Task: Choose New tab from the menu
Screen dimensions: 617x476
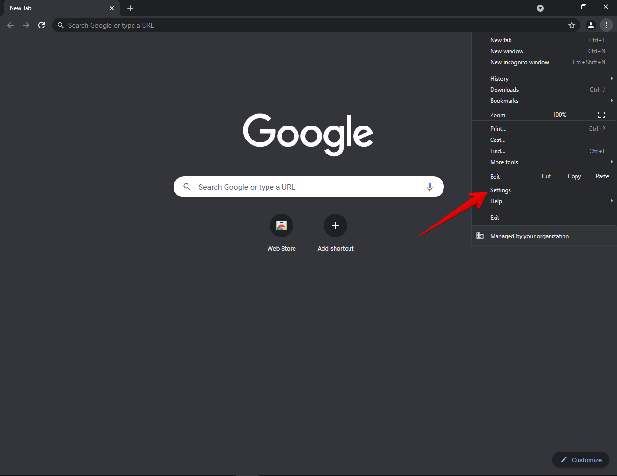Action: pos(544,40)
